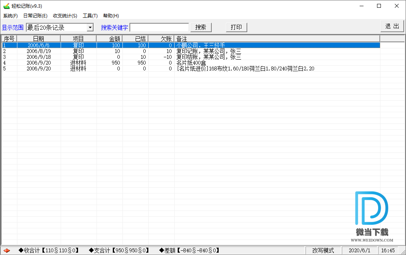Image resolution: width=406 pixels, height=255 pixels.
Task: Maximize the 轻松记账 window
Action: point(379,6)
